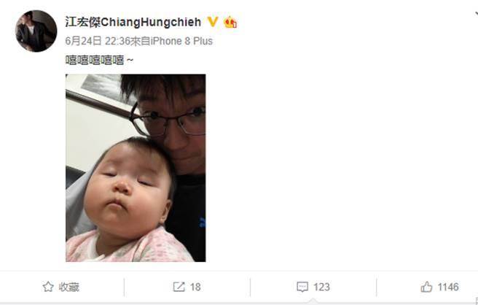This screenshot has width=478, height=305.
Task: Click the post text 嘻嘻嘻嘻嘻
Action: (95, 60)
